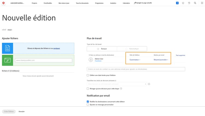Open the Résumé journalier alerts dropdown
Screen dimensions: 205x116
coord(161,59)
